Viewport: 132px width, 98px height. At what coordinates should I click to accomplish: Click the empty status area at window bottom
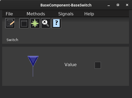tap(66, 92)
